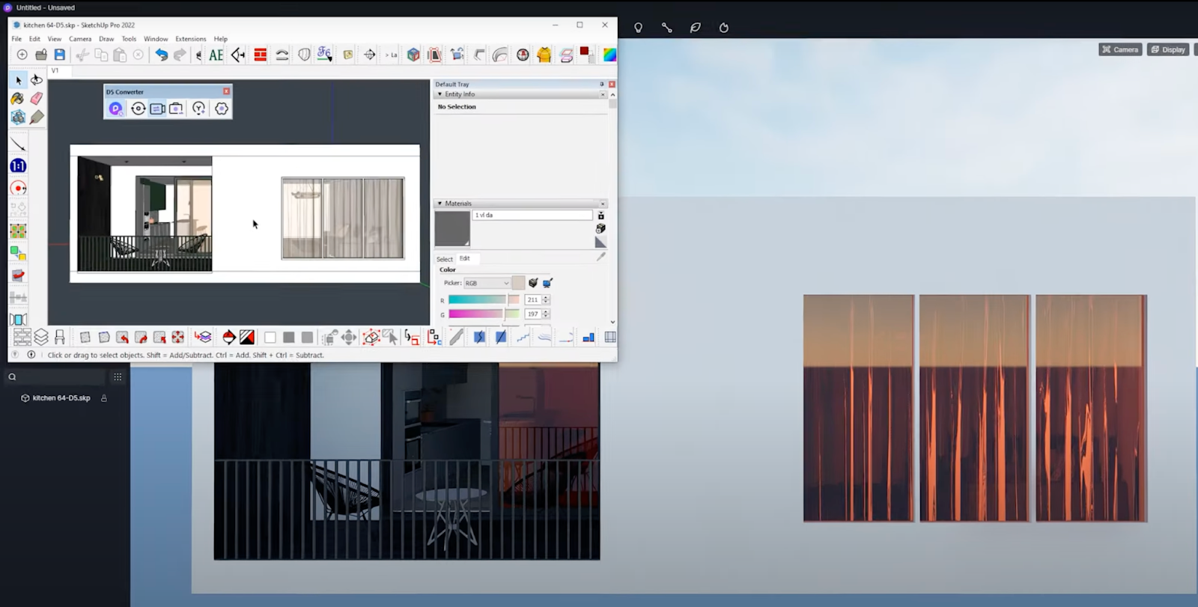Collapse the Materials panel
1198x607 pixels.
[440, 204]
